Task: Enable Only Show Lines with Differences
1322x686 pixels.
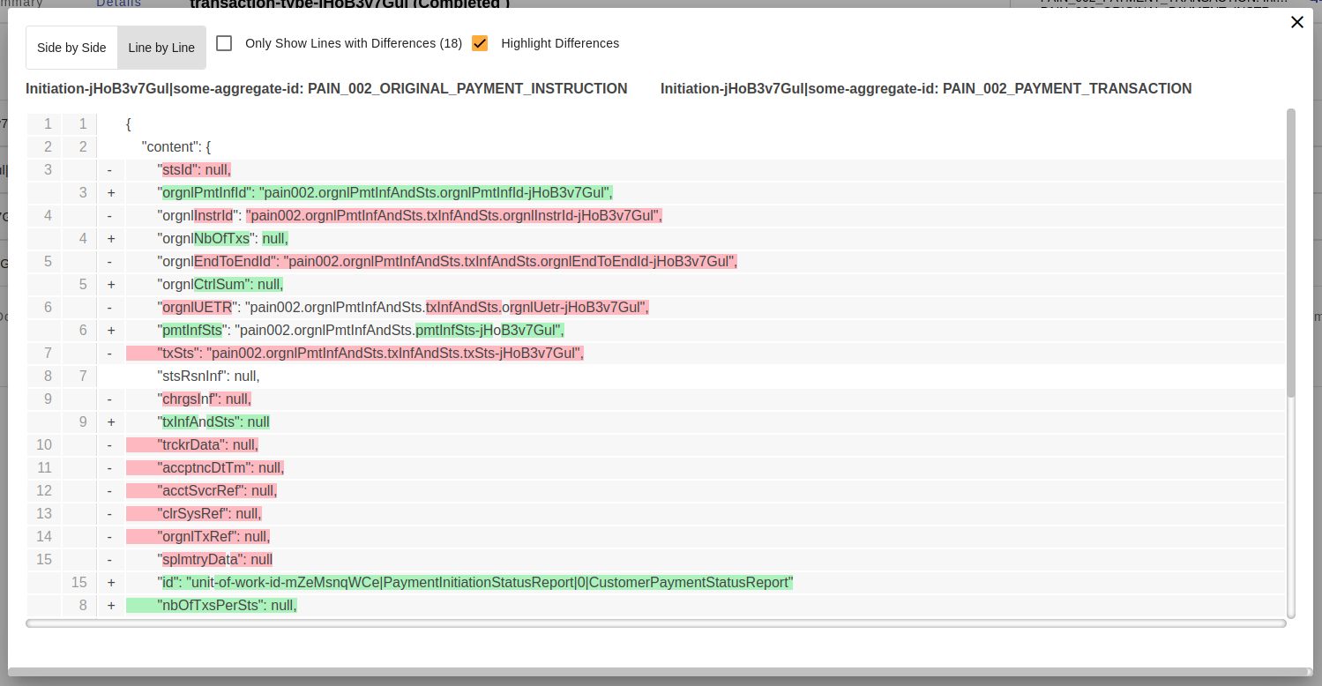Action: pyautogui.click(x=224, y=42)
